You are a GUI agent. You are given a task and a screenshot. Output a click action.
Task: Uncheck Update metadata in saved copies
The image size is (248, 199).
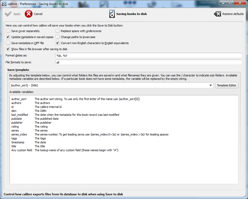click(x=8, y=37)
